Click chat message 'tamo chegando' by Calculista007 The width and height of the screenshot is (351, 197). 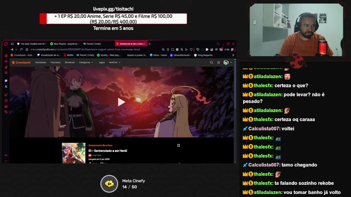coord(299,165)
